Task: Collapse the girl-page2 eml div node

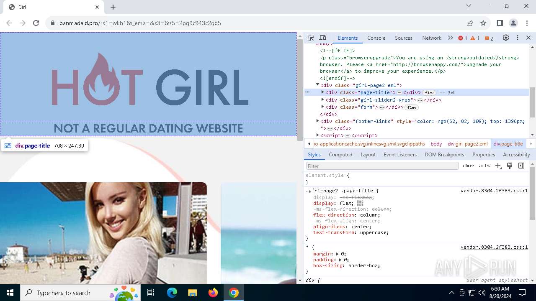Action: click(317, 85)
